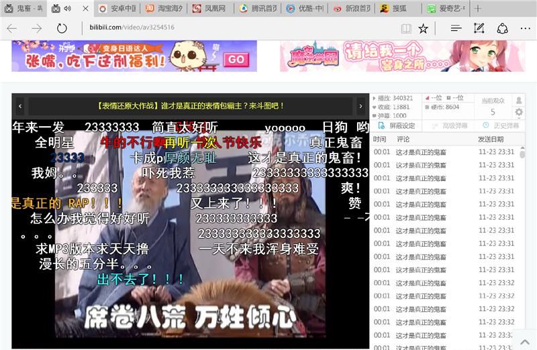Open the More actions ellipsis menu
The width and height of the screenshot is (537, 350).
point(525,28)
